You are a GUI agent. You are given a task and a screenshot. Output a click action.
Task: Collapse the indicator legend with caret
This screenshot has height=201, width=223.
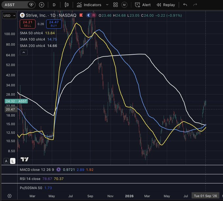tap(24, 52)
